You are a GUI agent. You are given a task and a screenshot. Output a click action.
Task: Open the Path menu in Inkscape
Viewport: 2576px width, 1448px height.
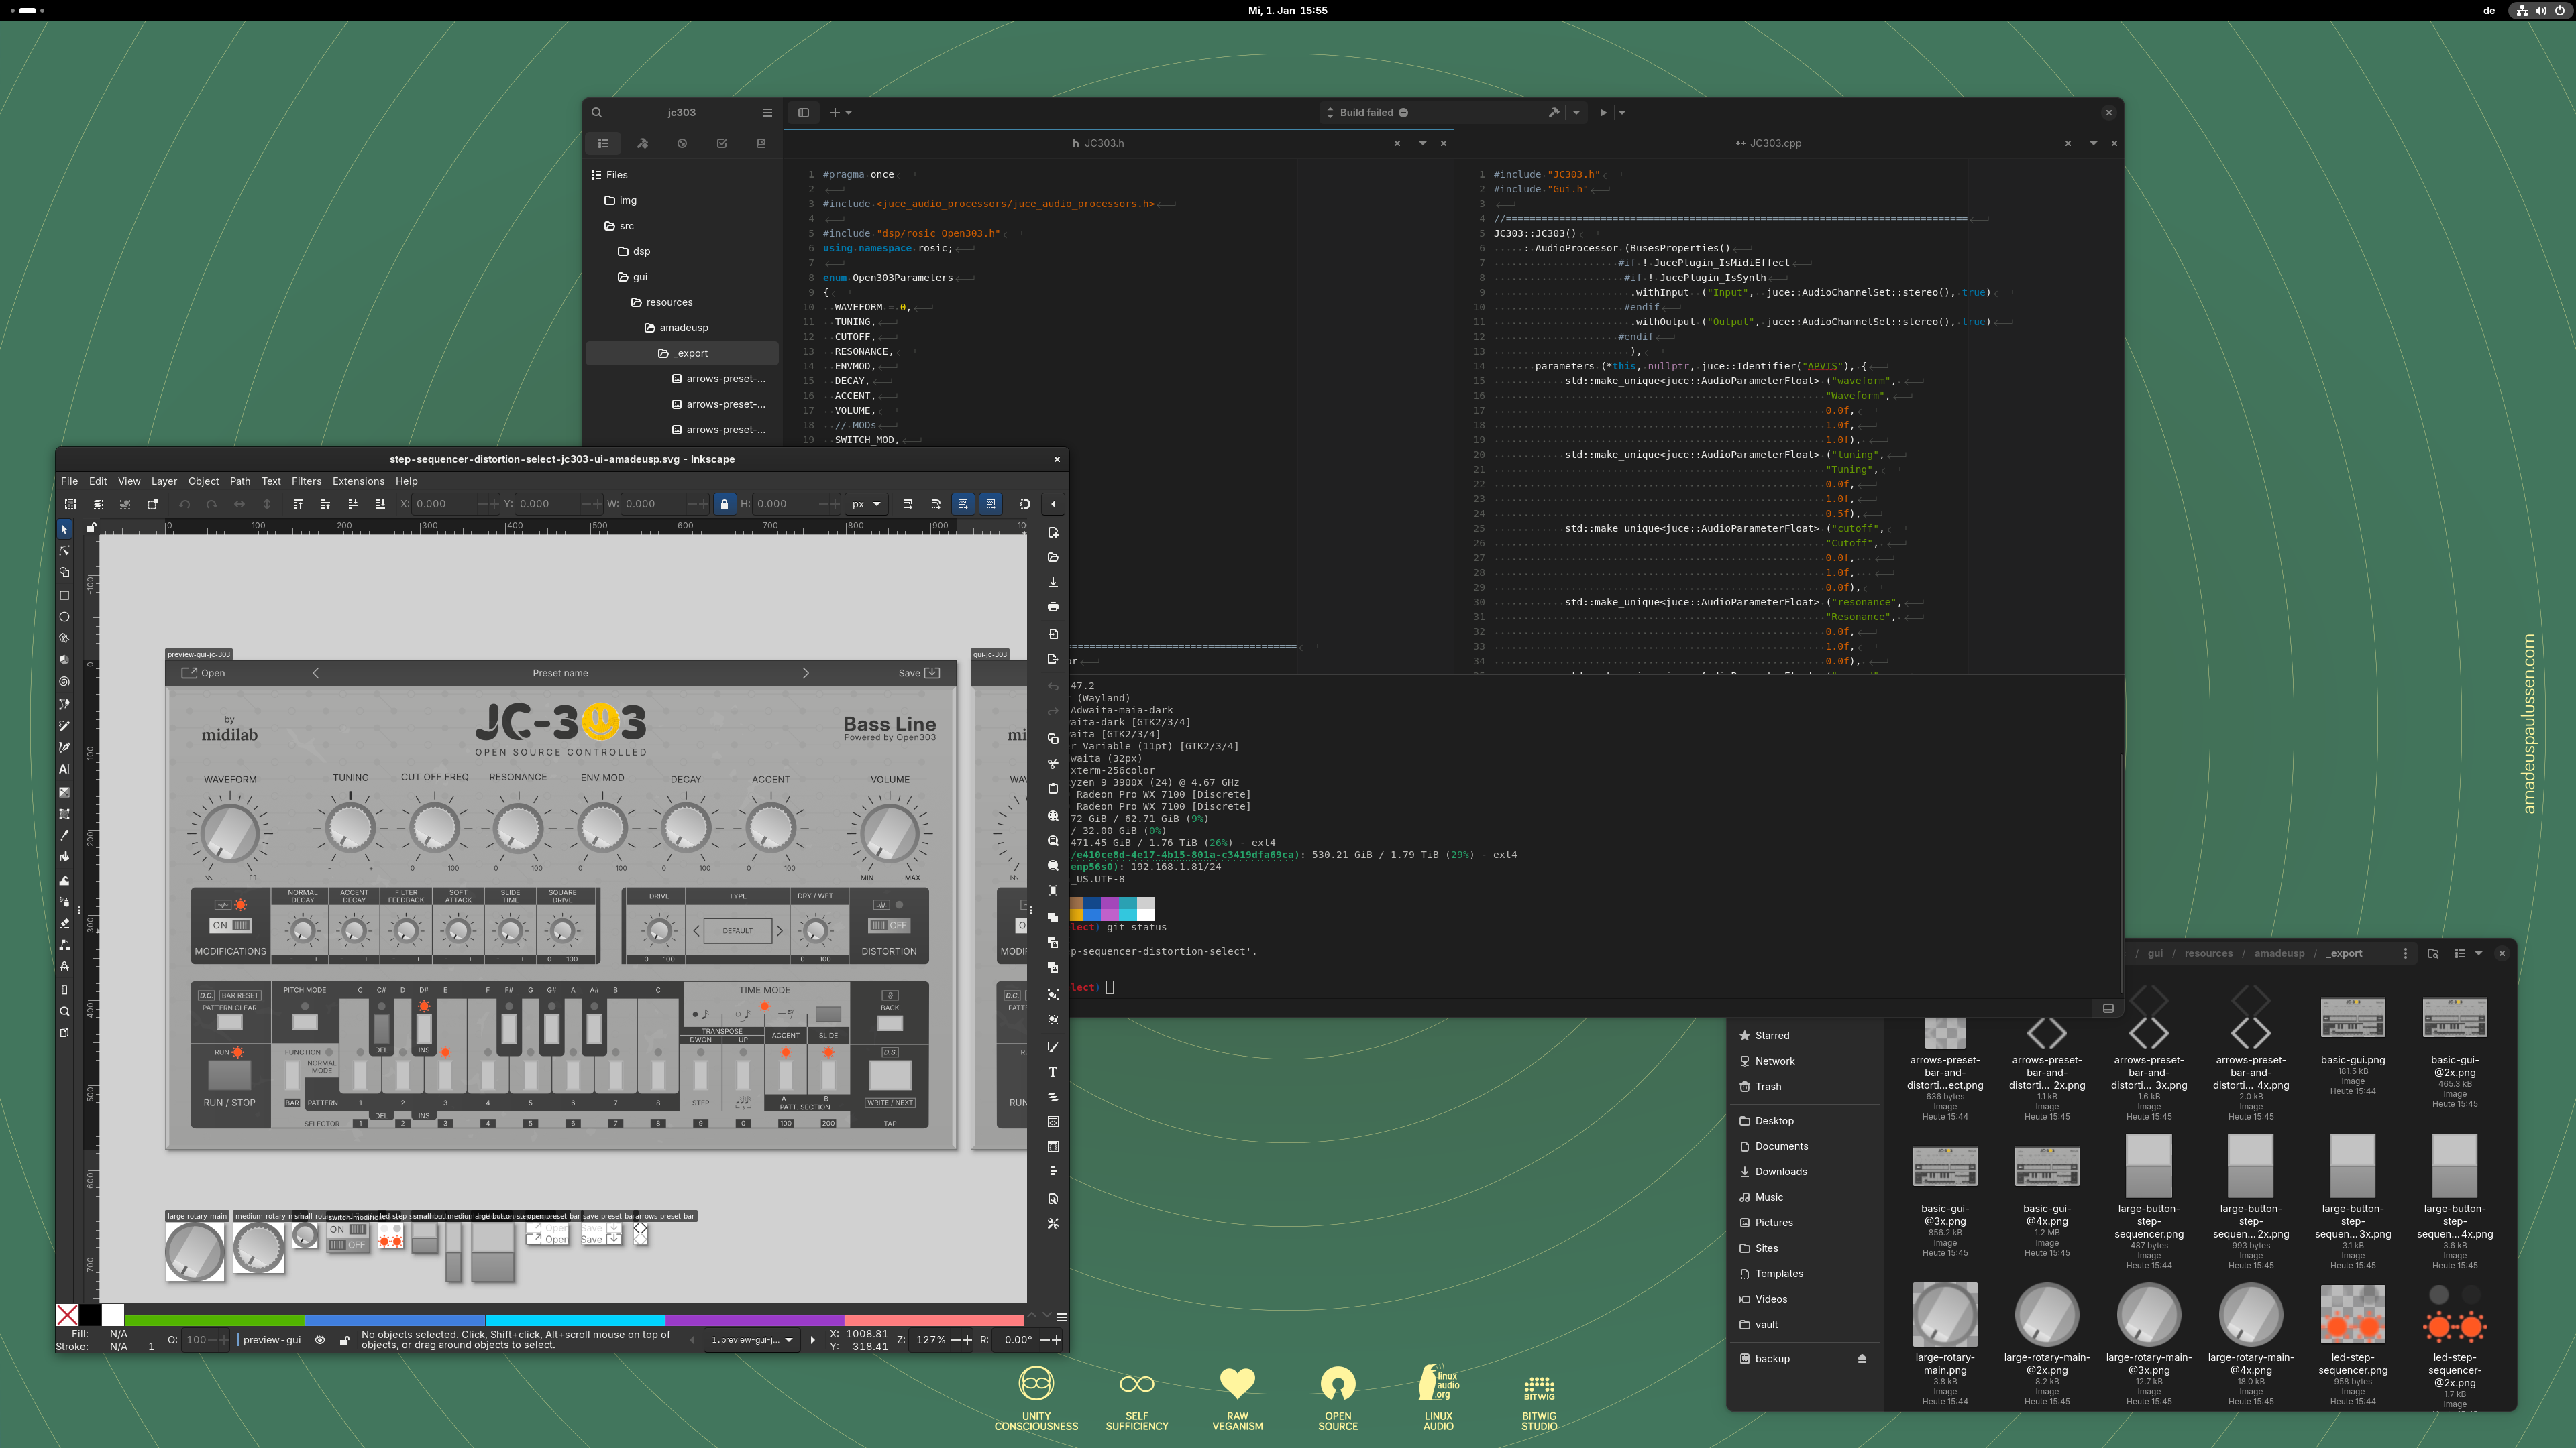pyautogui.click(x=240, y=481)
